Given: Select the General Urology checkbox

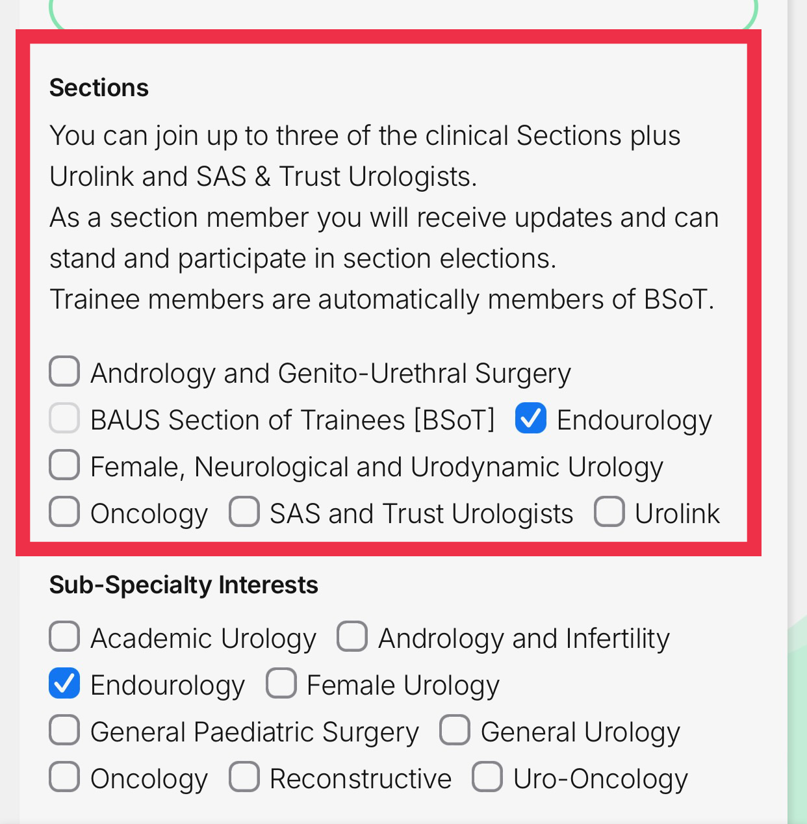Looking at the screenshot, I should click(x=455, y=730).
